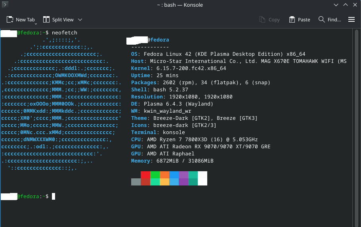Click the vertical scrollbar of the terminal
The height and width of the screenshot is (227, 361).
[356, 128]
